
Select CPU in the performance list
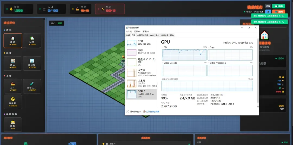141,42
